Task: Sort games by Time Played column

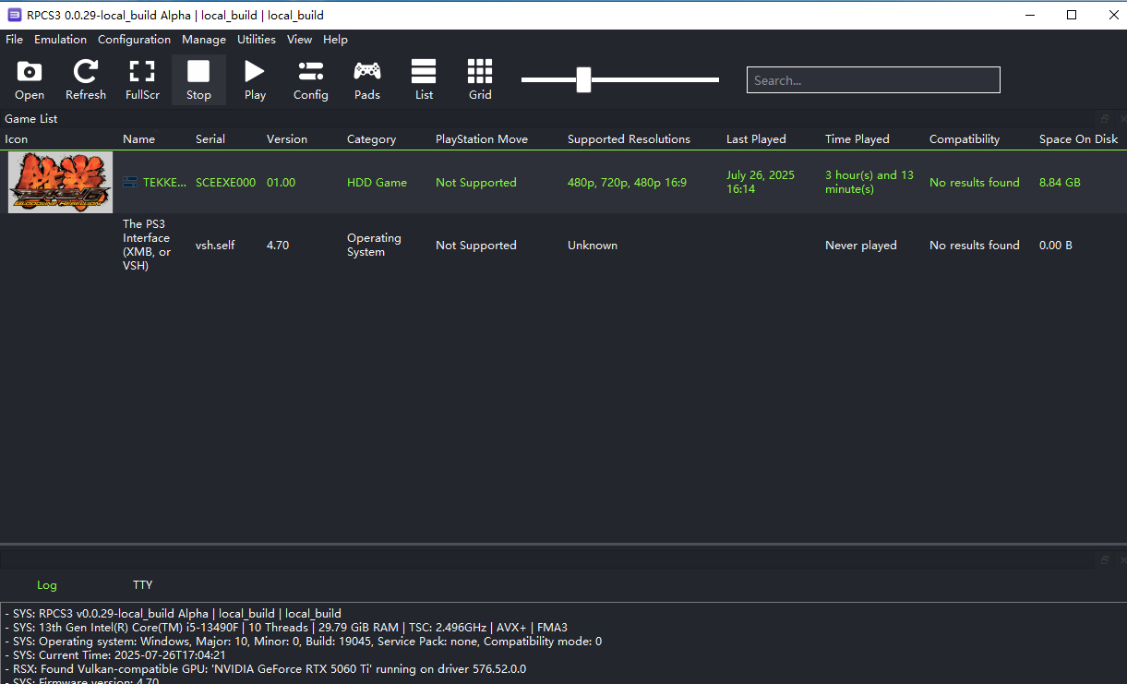Action: click(x=857, y=139)
